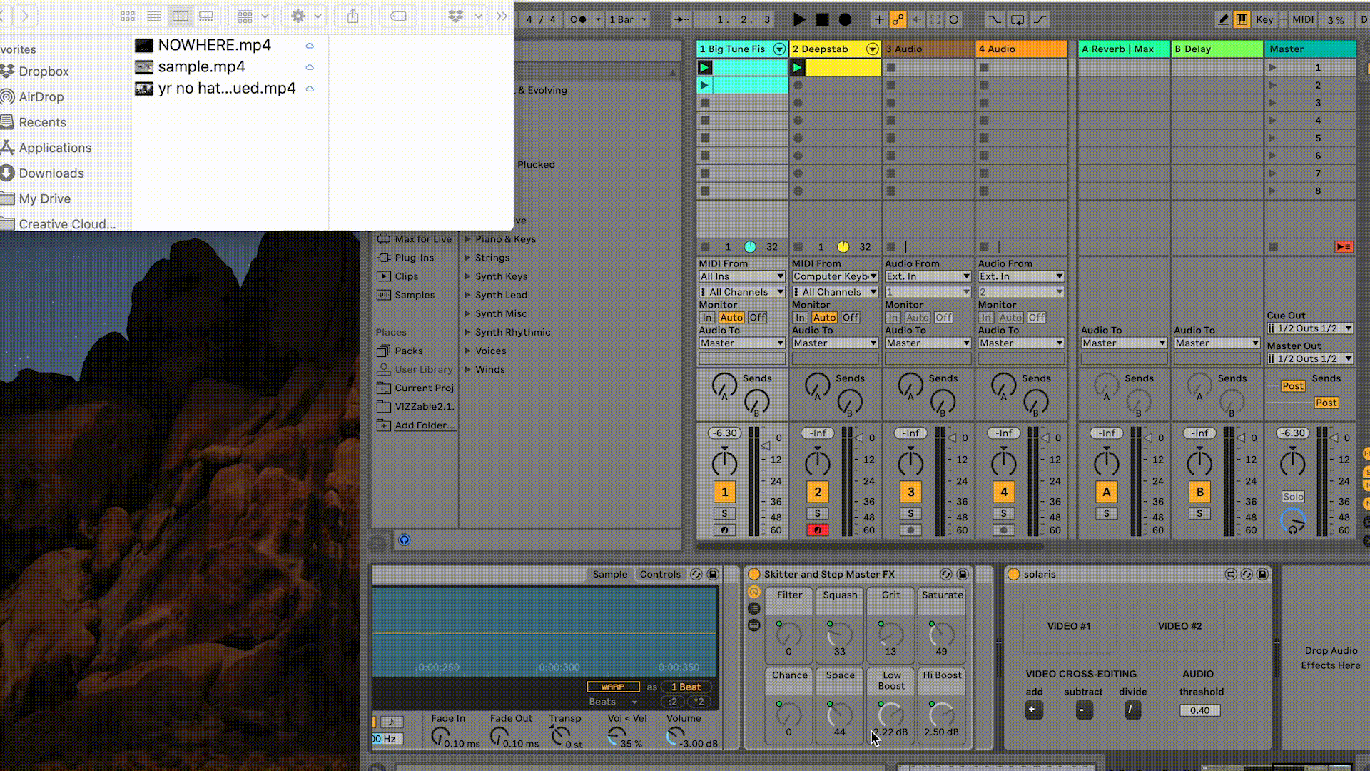This screenshot has height=771, width=1370.
Task: Click the Saturate macro knob
Action: click(x=941, y=635)
